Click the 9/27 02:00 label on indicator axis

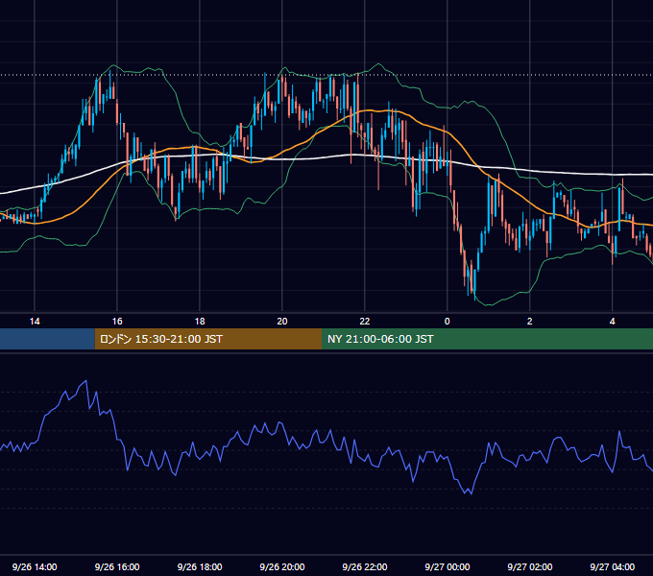[529, 566]
